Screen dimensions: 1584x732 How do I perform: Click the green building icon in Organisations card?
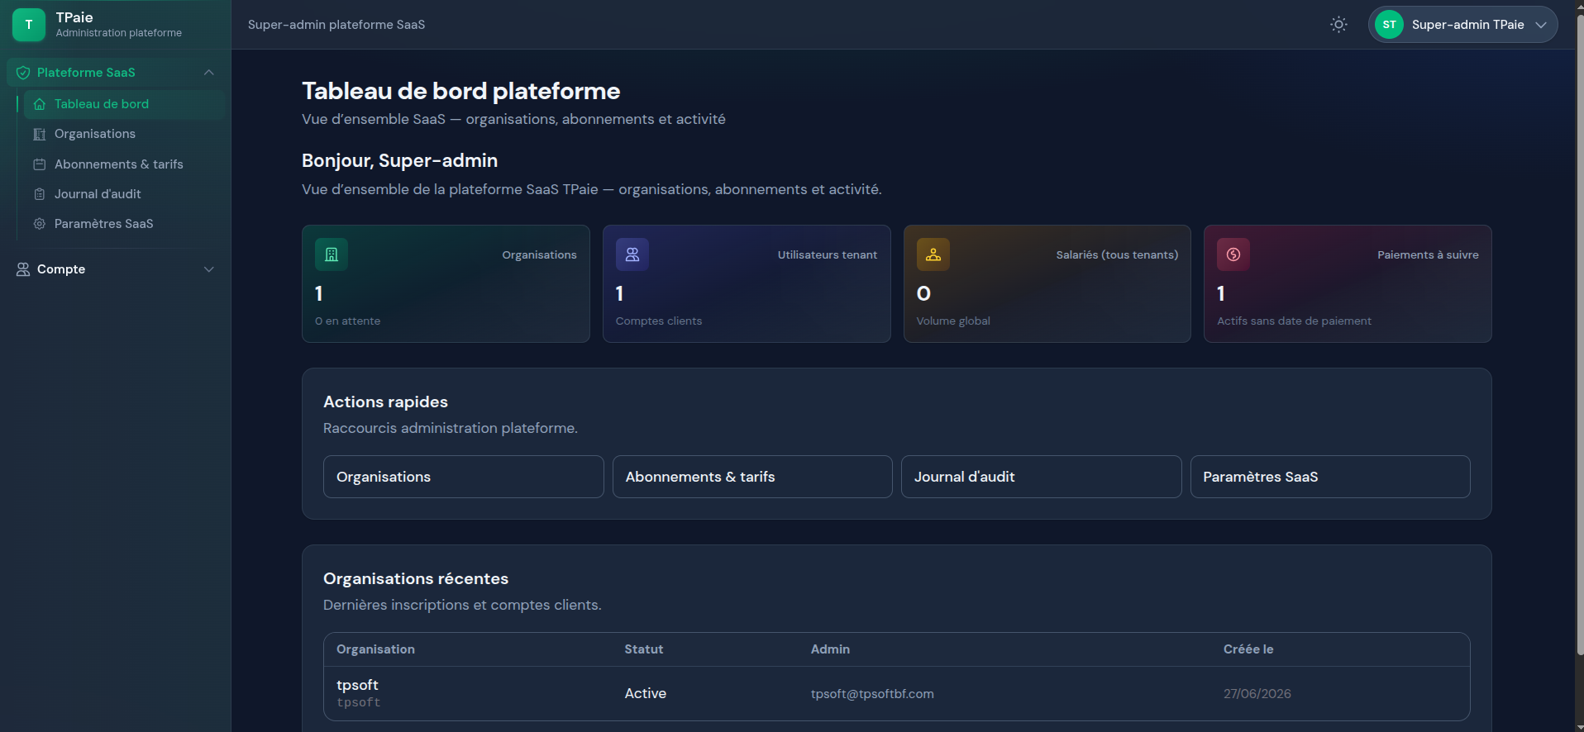[332, 254]
